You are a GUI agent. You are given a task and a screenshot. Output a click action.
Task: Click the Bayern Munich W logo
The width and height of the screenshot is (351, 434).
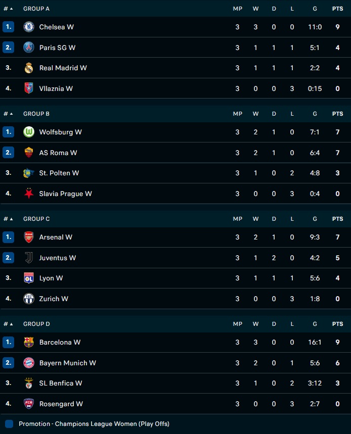29,363
